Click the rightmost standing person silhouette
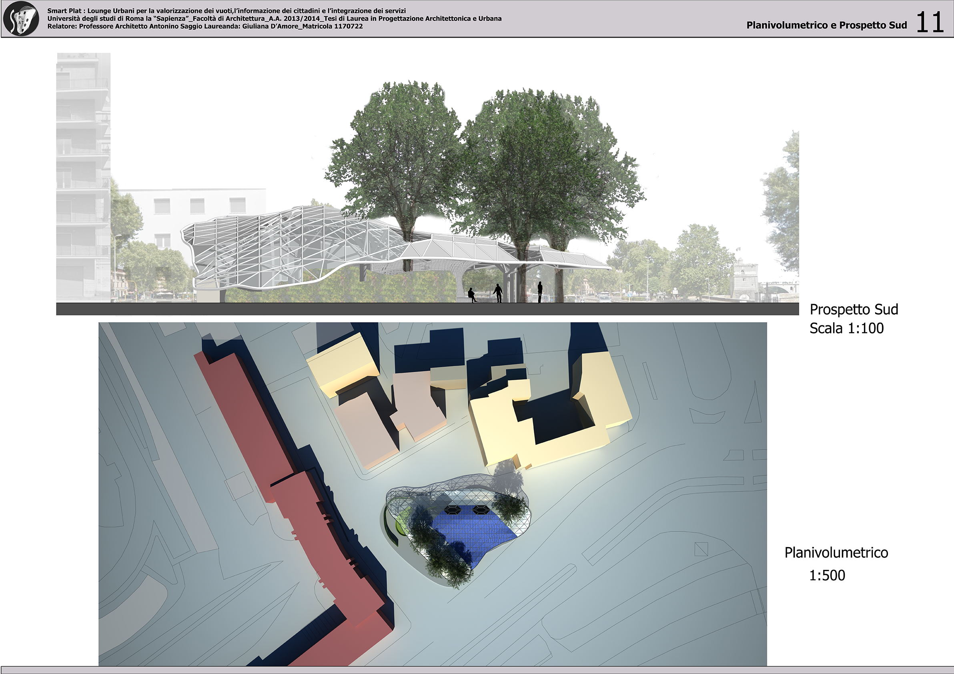Screen dimensions: 954x674 540,292
